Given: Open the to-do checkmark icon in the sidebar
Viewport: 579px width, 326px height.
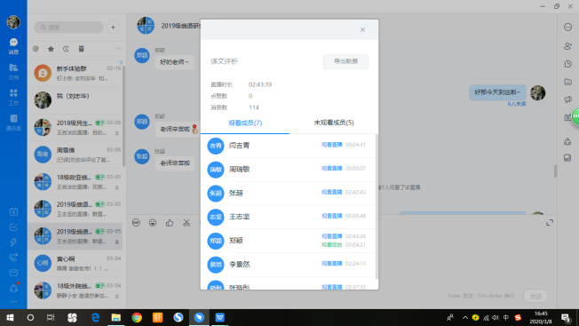Looking at the screenshot, I should coord(13,227).
